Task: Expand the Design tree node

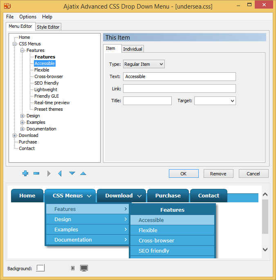Action: click(22, 116)
